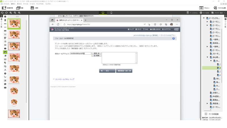The height and width of the screenshot is (128, 227).
Task: Click the redo arrow icon
Action: 6,13
